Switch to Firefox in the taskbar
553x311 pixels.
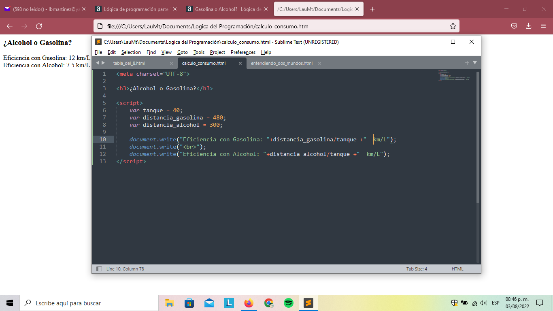249,303
